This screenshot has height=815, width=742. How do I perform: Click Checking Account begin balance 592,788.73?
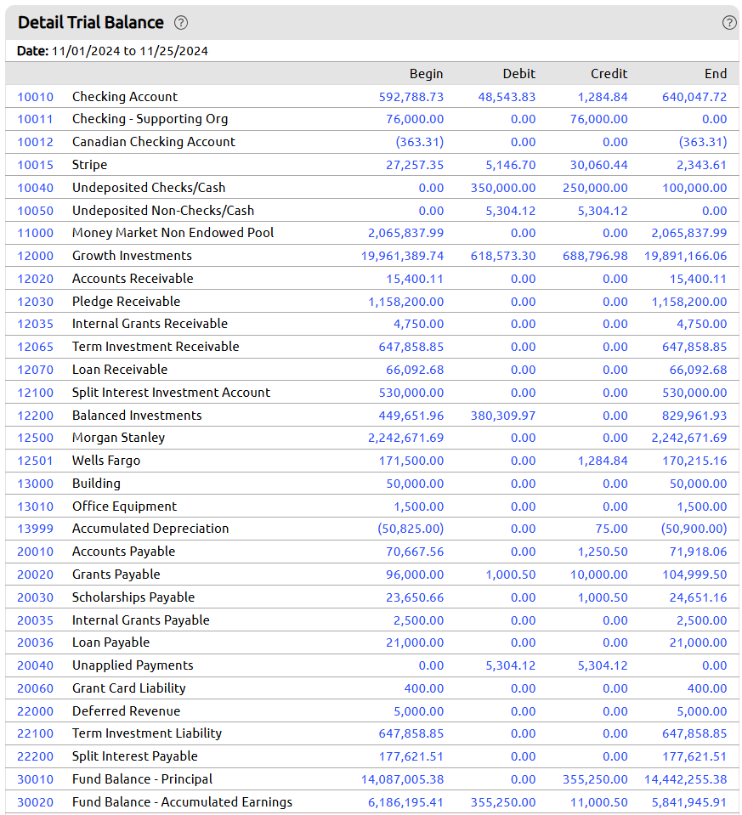pos(411,97)
